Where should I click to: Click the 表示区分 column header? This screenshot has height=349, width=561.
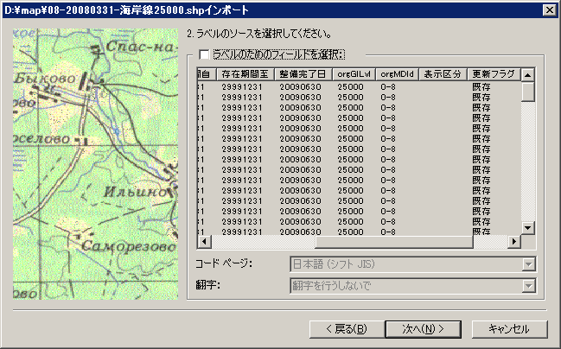(x=443, y=74)
